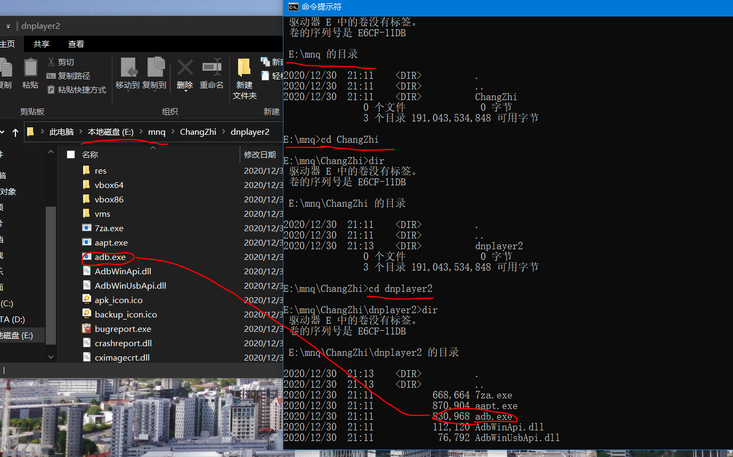
Task: Expand the chevron after 此电脑 in breadcrumb
Action: pyautogui.click(x=80, y=132)
